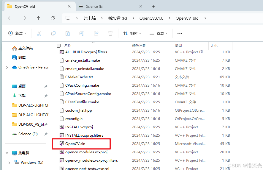The width and height of the screenshot is (263, 170).
Task: Open a new tab with the plus button
Action: [153, 6]
